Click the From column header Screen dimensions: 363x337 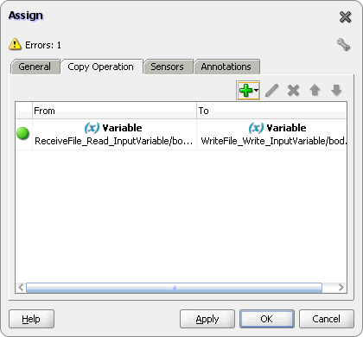click(114, 111)
